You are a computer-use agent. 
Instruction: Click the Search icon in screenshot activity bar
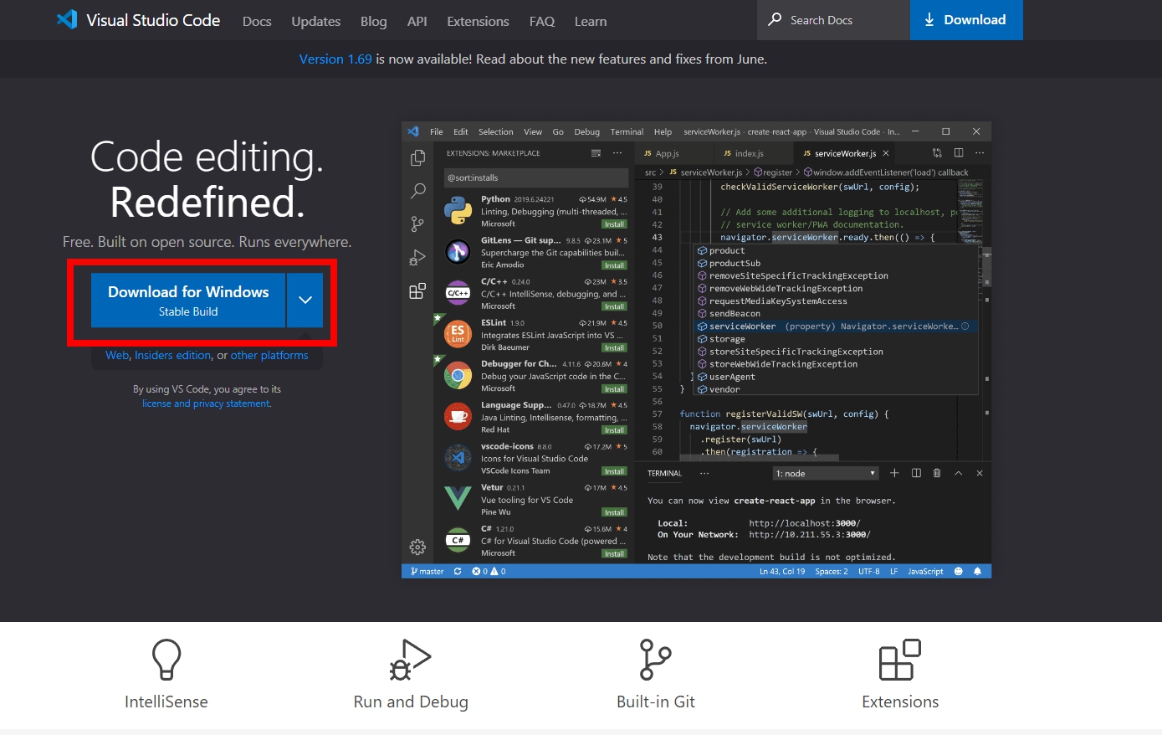click(x=417, y=191)
